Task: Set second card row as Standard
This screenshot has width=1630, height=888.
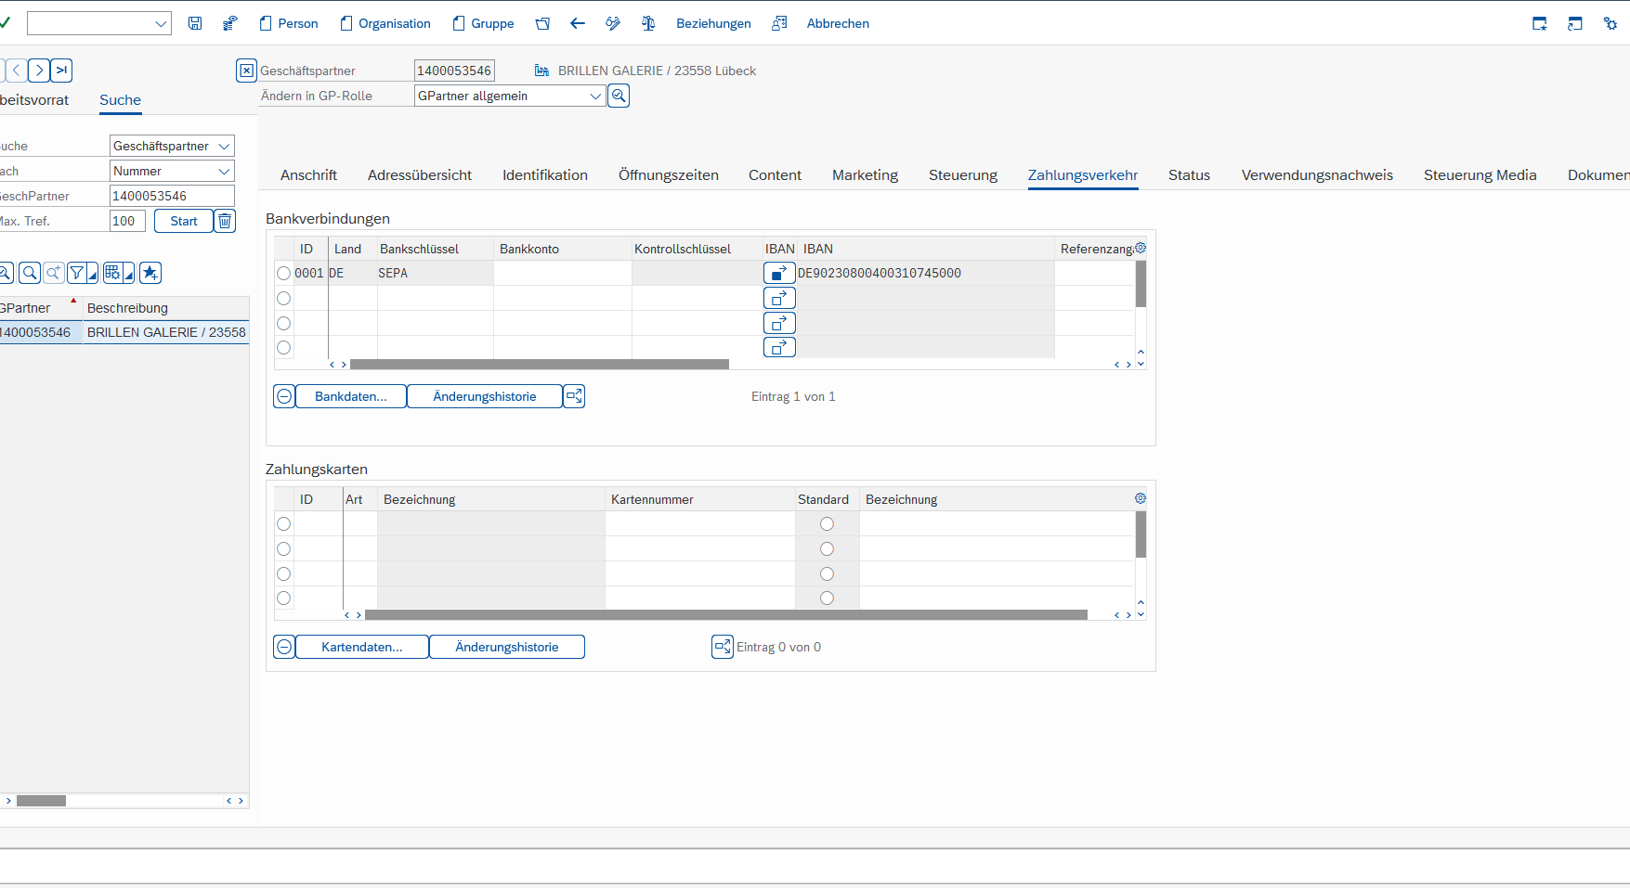Action: (827, 549)
